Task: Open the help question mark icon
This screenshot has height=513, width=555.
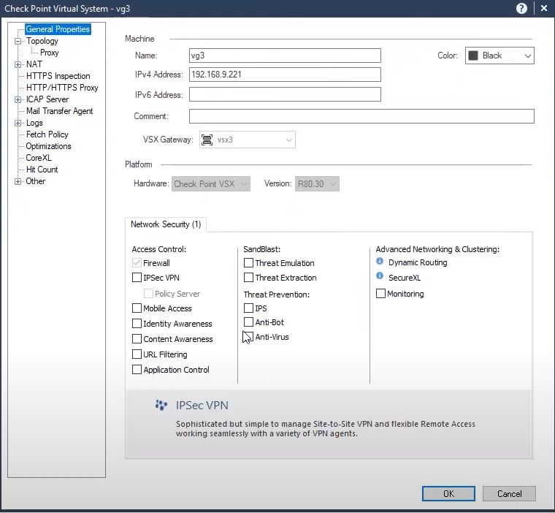Action: coord(521,8)
